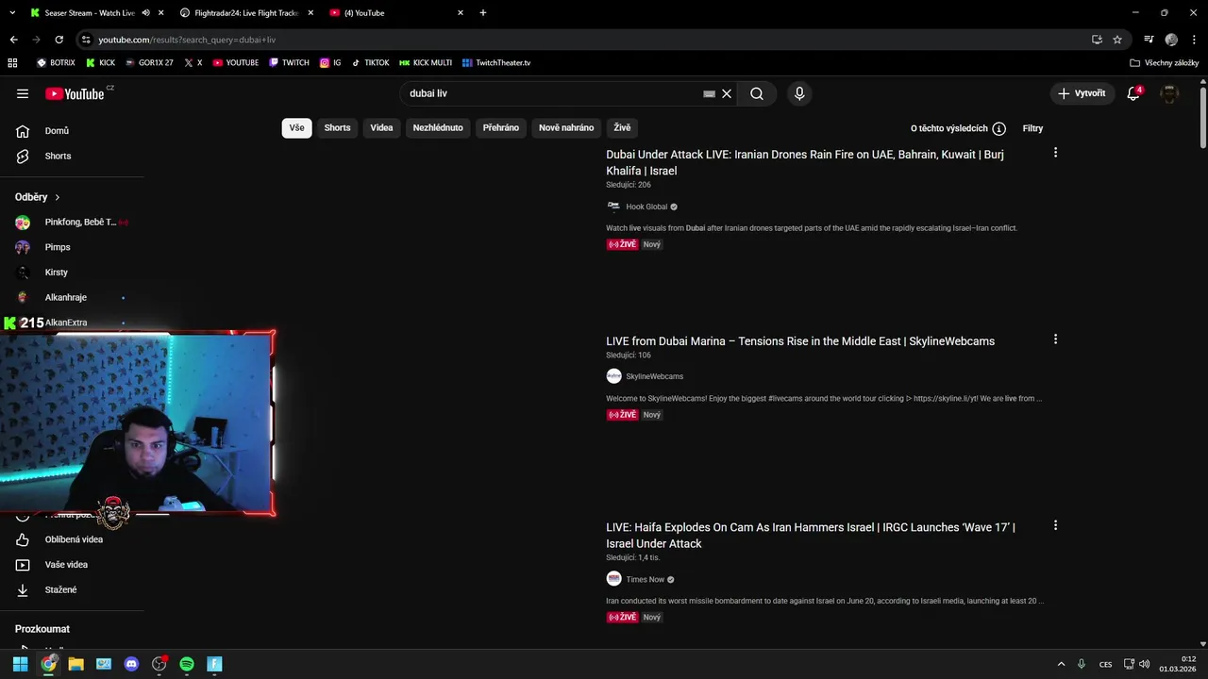This screenshot has width=1208, height=679.
Task: Visit the Hook Global channel
Action: pyautogui.click(x=646, y=207)
